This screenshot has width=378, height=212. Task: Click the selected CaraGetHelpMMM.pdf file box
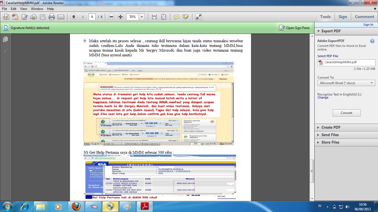tap(346, 62)
